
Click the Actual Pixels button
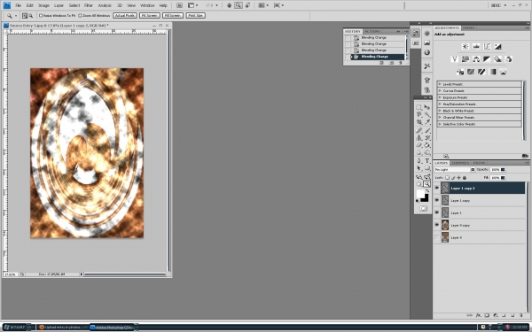(125, 16)
